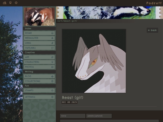Click the paperclip icon on the LINKS row

pyautogui.click(x=52, y=43)
